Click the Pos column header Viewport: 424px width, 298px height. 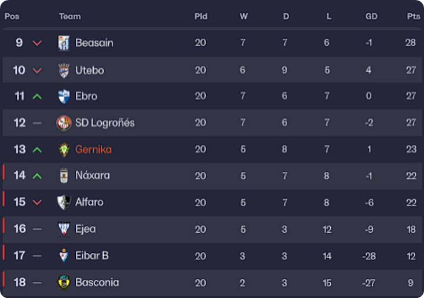[x=12, y=16]
